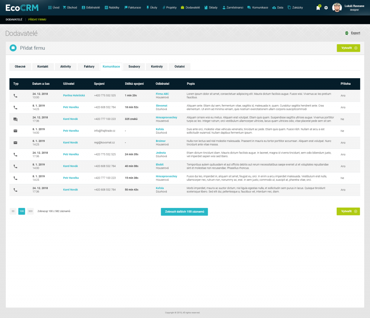Click the phone icon in Ekobit row
370x318 pixels.
click(x=15, y=166)
